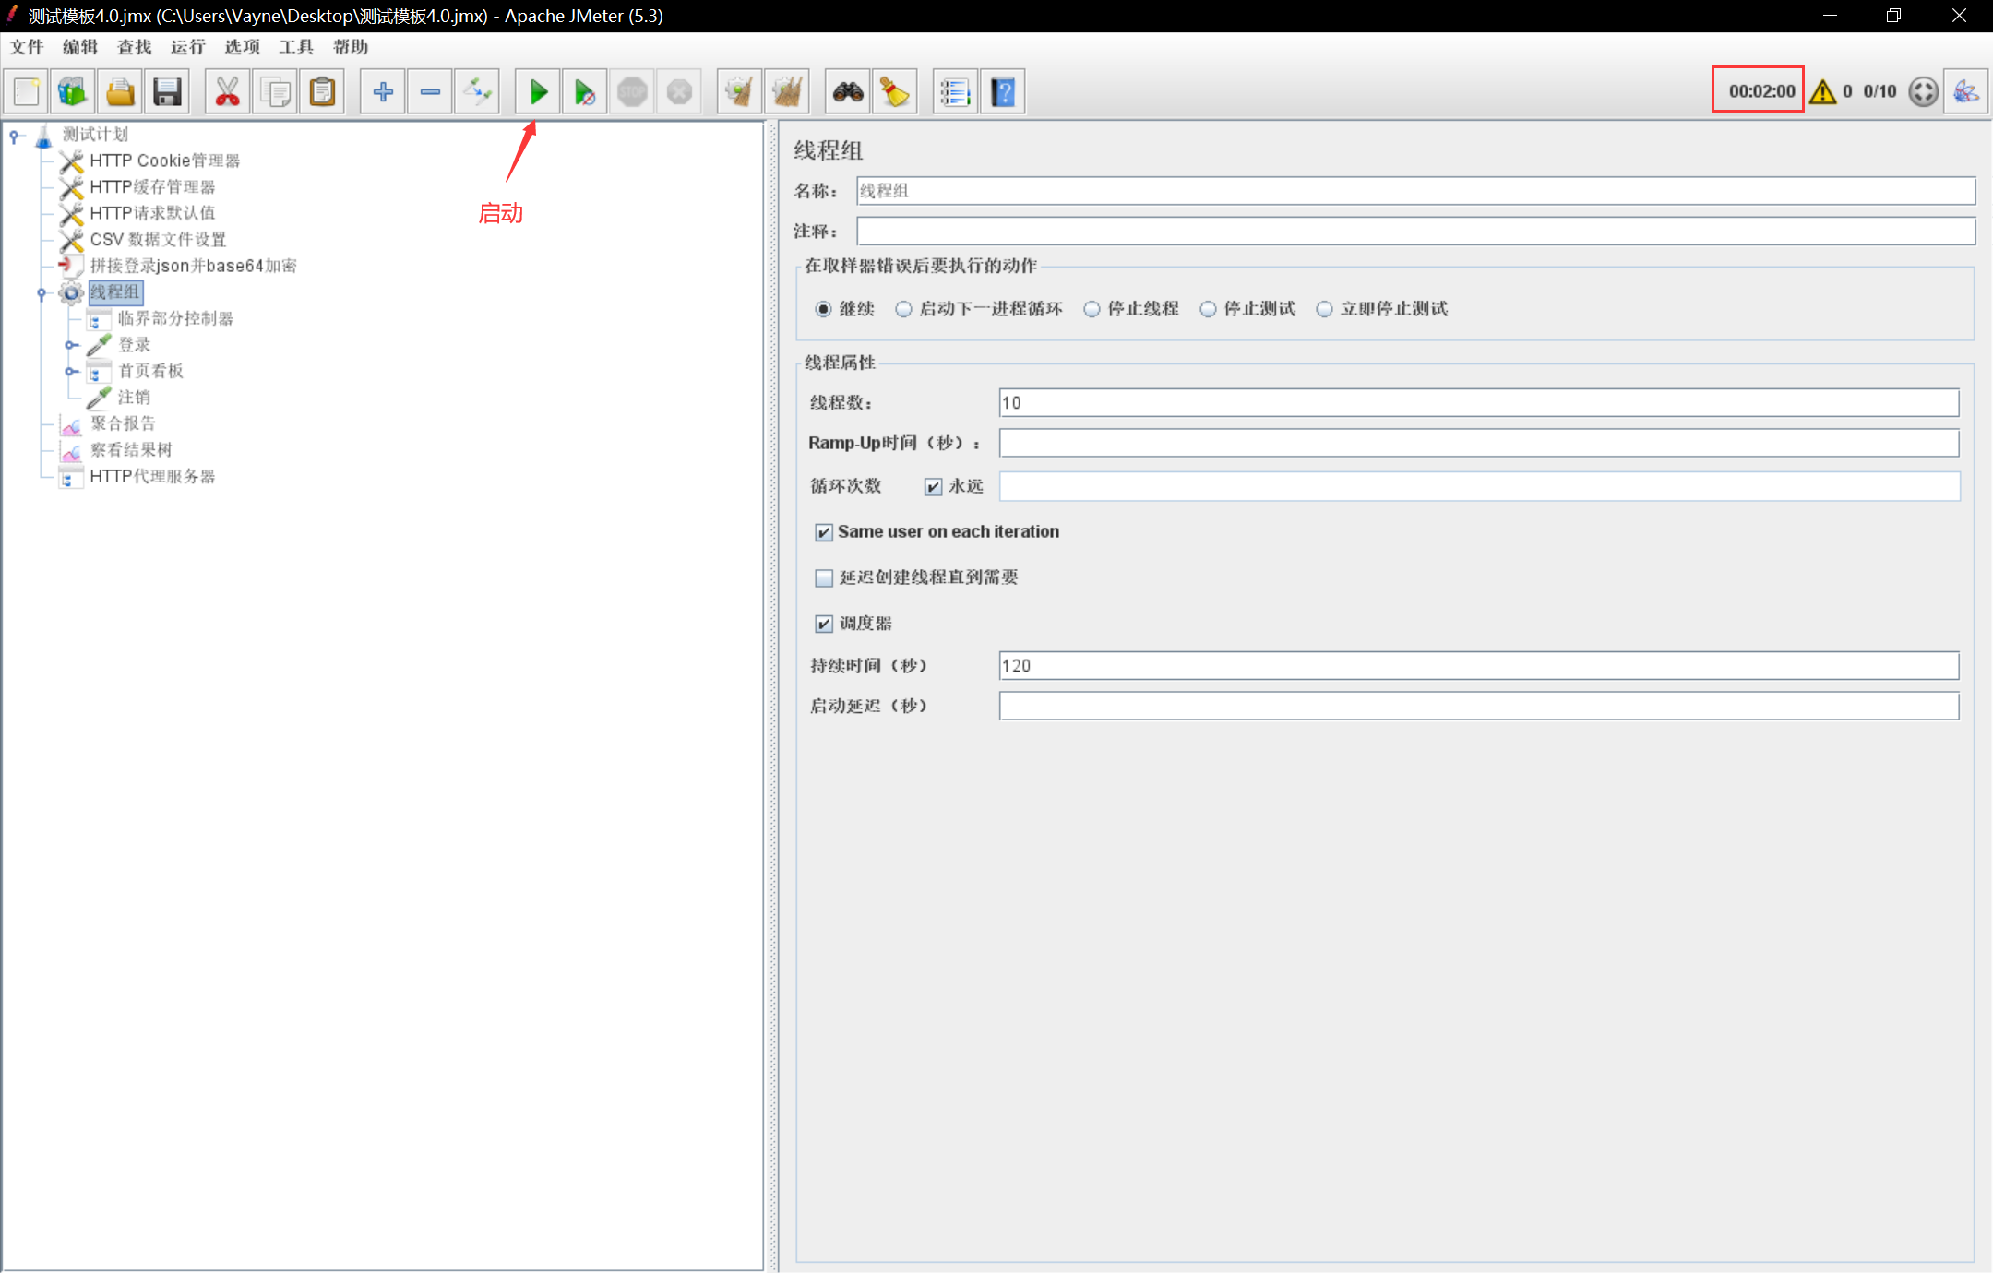Viewport: 1993px width, 1273px height.
Task: Open the Function Helper list icon
Action: [x=955, y=91]
